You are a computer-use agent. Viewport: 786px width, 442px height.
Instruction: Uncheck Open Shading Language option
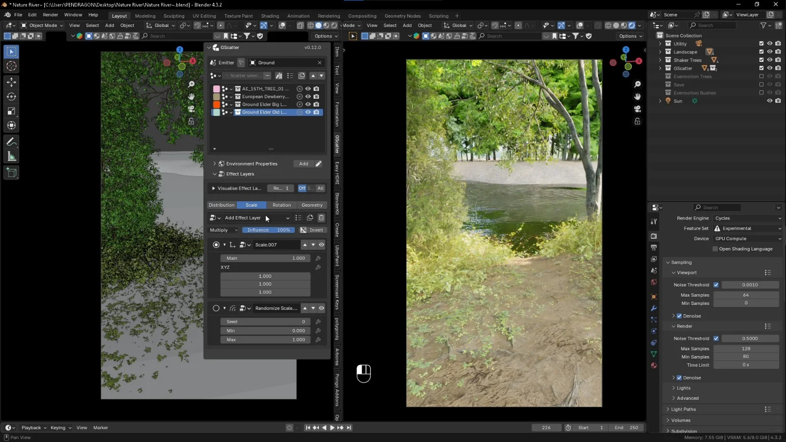(716, 249)
